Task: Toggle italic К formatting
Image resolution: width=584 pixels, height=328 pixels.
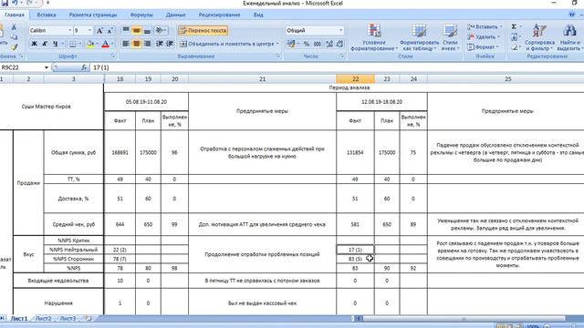Action: 45,44
